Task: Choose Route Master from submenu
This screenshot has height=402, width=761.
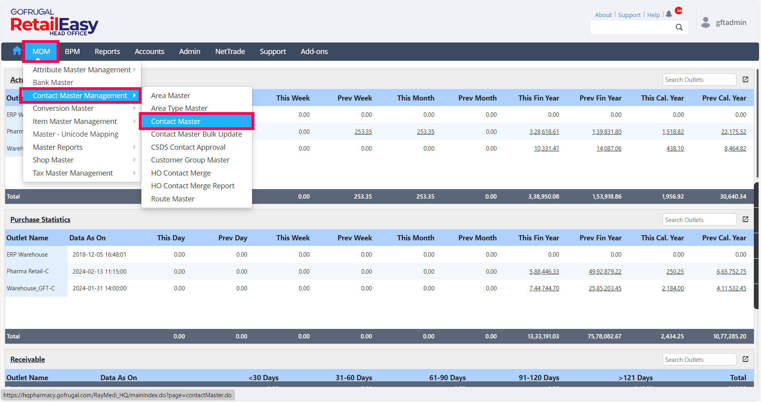Action: [173, 199]
